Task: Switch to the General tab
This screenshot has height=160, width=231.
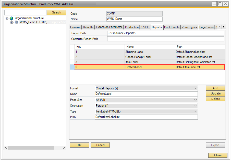Action: pos(75,27)
